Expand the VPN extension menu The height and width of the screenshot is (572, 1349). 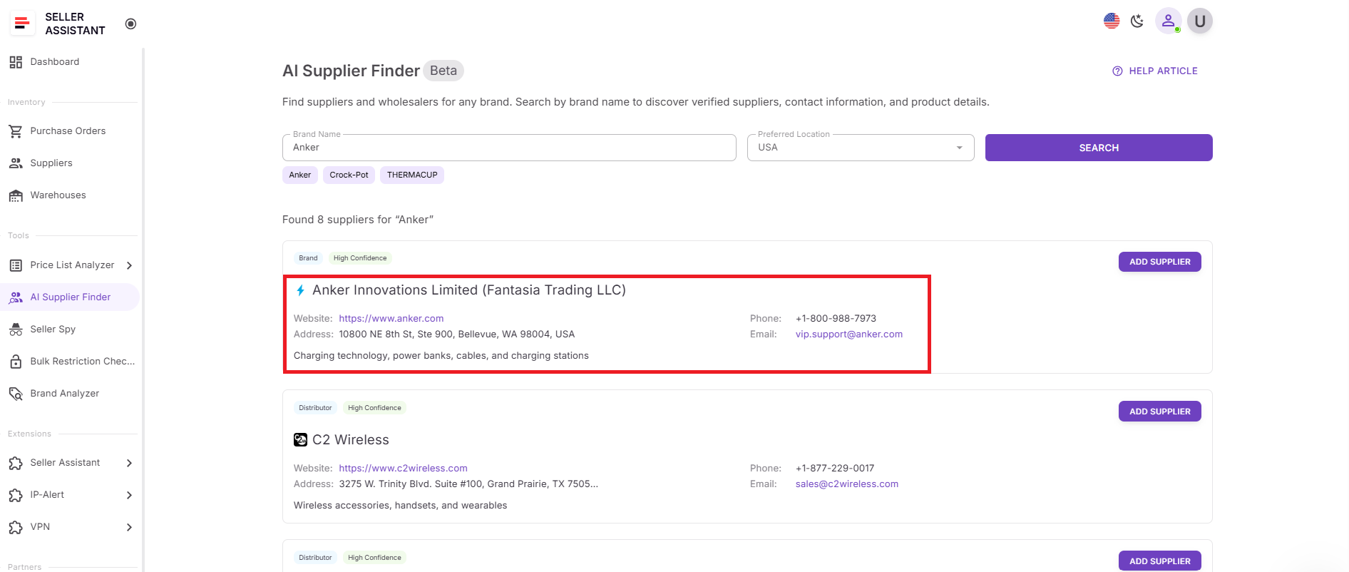129,527
